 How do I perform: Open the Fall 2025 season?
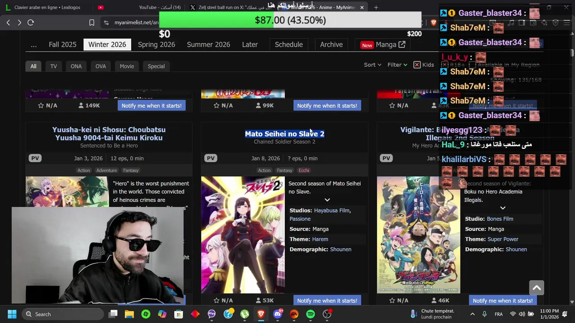pos(62,44)
